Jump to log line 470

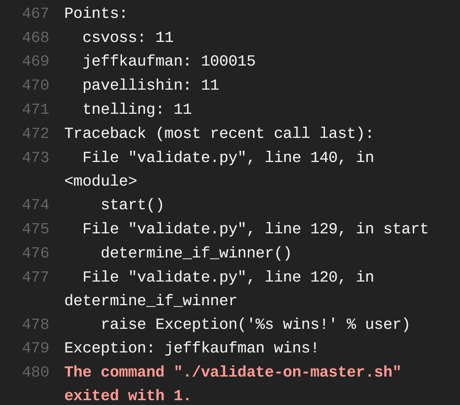click(35, 85)
